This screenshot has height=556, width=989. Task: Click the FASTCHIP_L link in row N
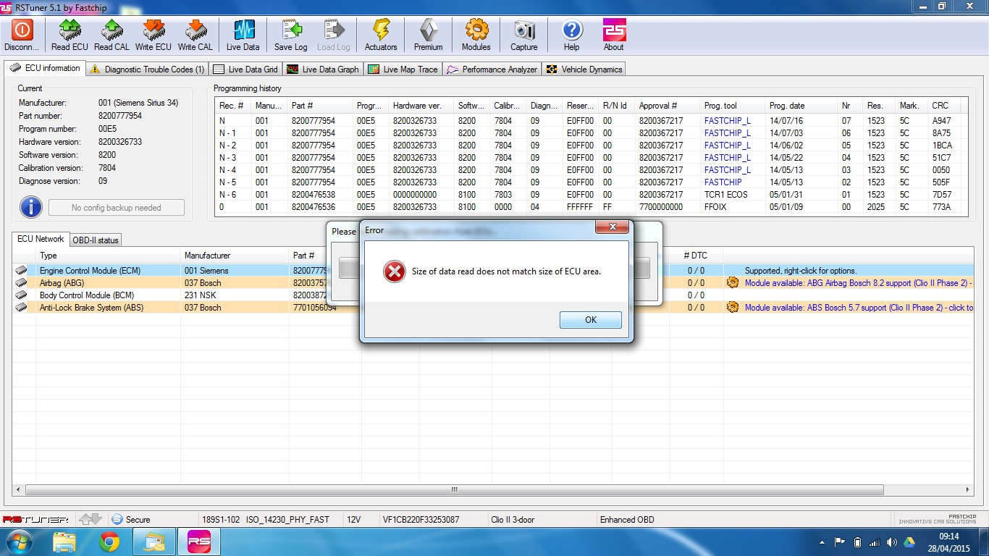[x=728, y=121]
